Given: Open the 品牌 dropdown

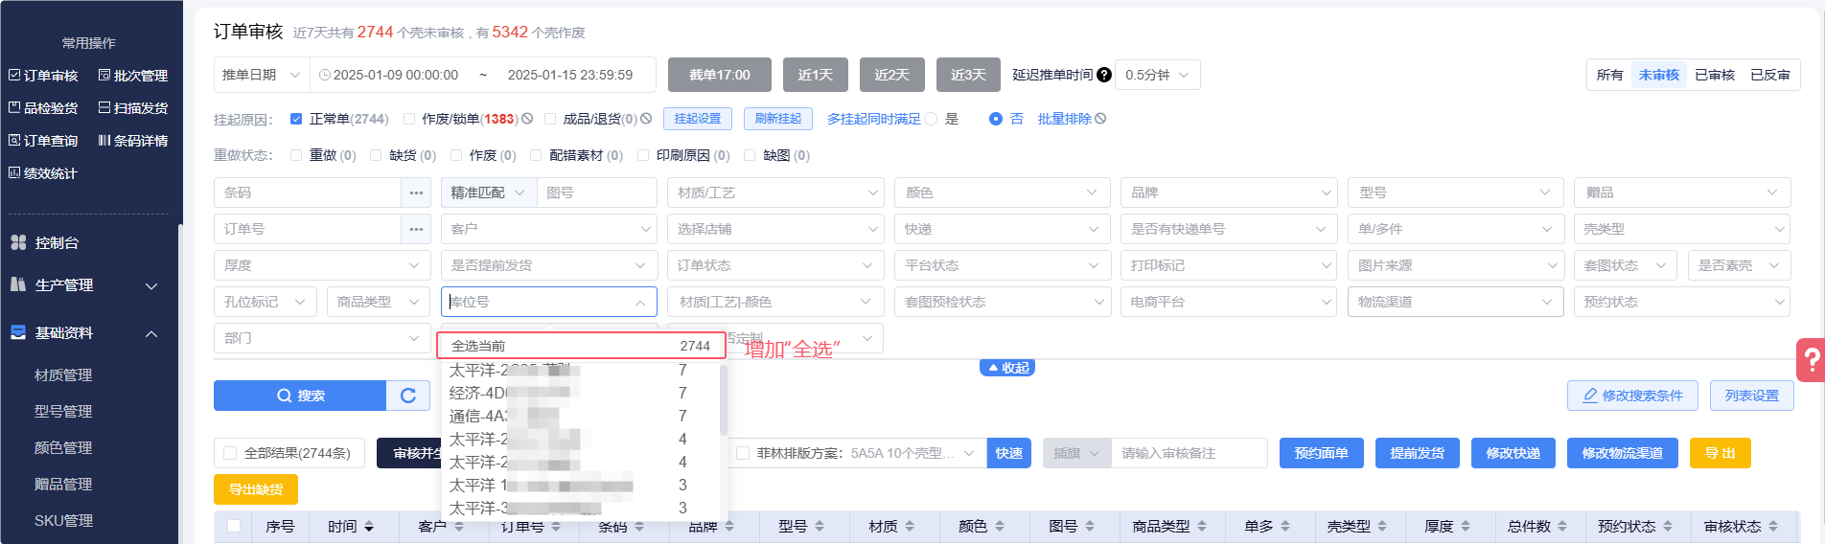Looking at the screenshot, I should tap(1229, 193).
